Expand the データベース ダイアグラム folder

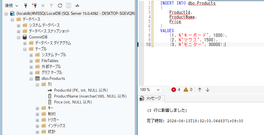pyautogui.click(x=25, y=43)
